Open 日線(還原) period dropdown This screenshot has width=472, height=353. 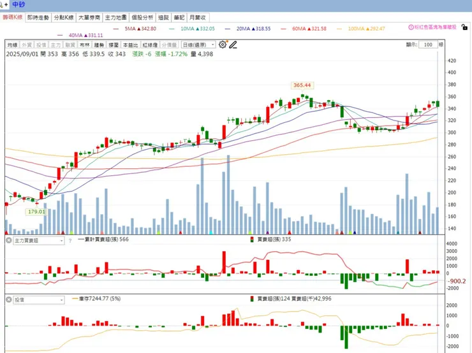(x=198, y=45)
